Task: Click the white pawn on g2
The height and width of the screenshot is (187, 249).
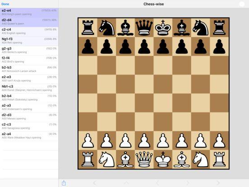Action: (201, 140)
